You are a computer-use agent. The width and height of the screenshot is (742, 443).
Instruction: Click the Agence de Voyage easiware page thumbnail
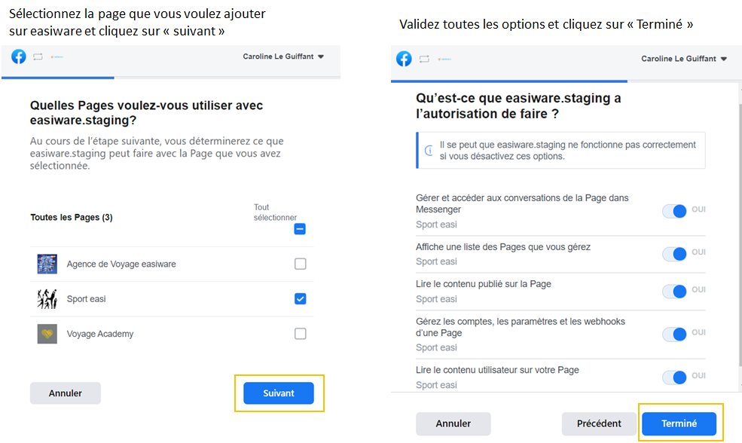(47, 264)
